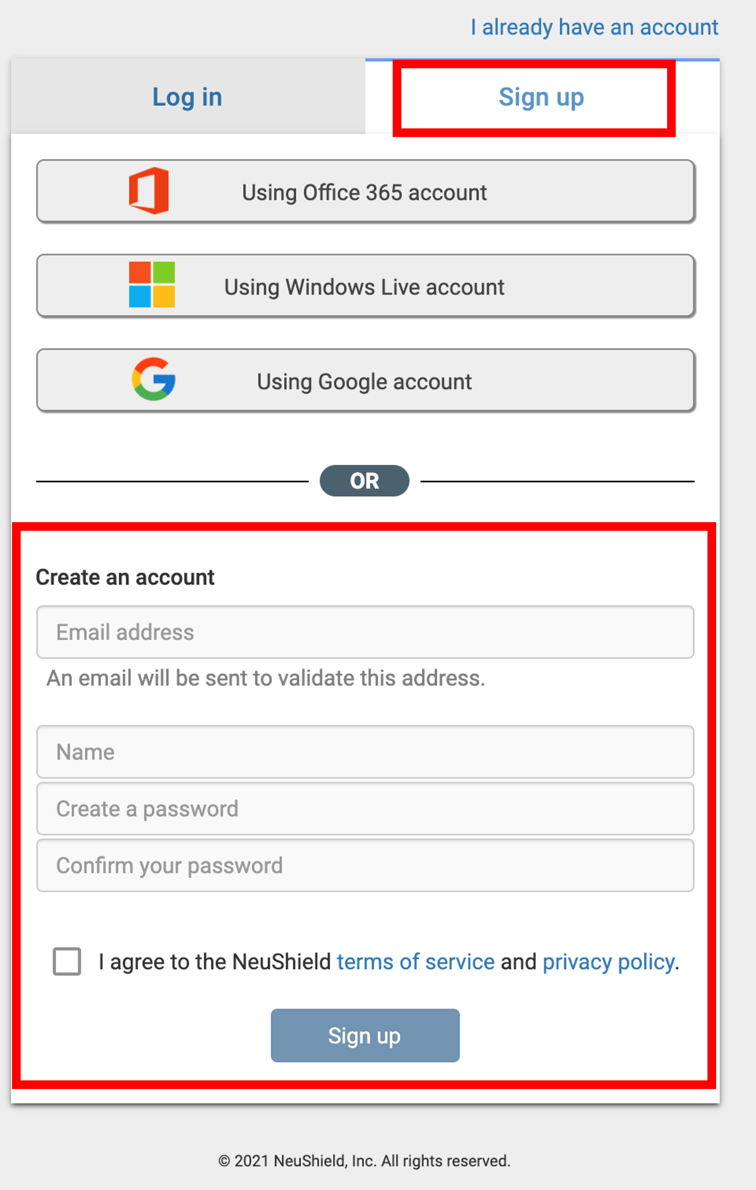The width and height of the screenshot is (756, 1190).
Task: Open the "I already have an account" link
Action: 595,27
